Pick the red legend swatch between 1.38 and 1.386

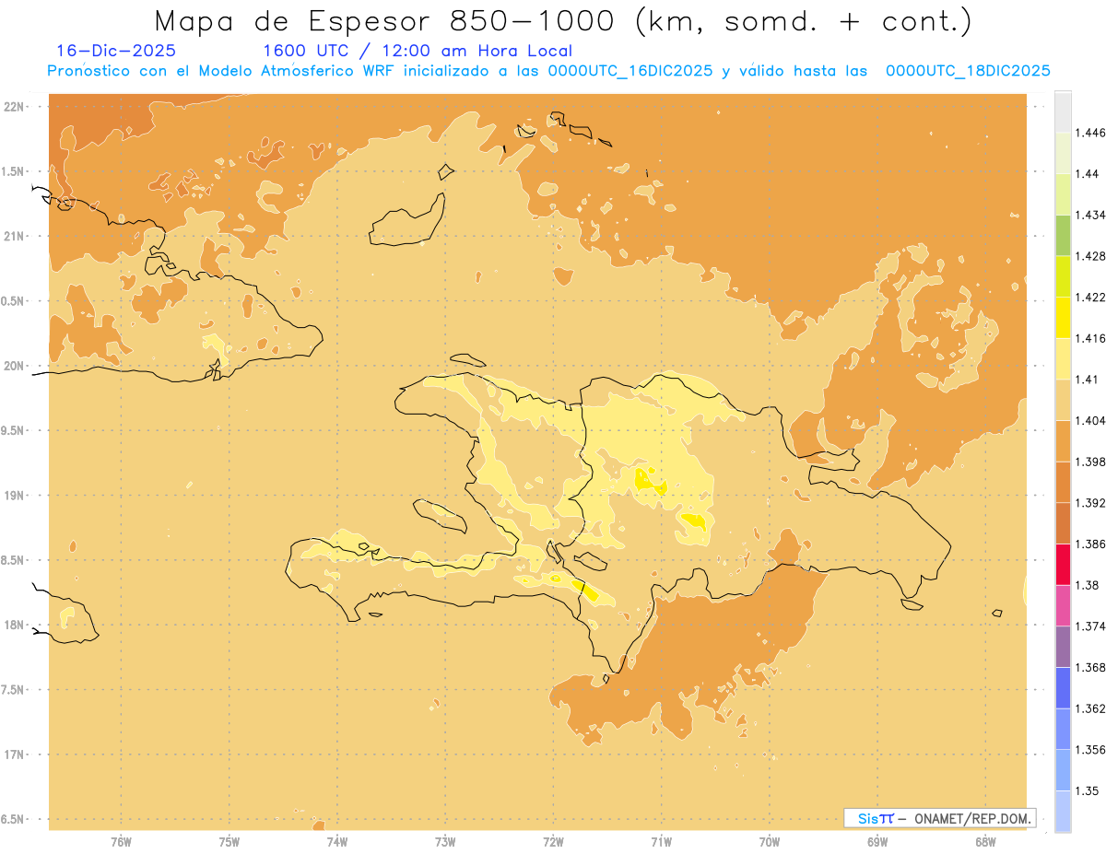pyautogui.click(x=1063, y=564)
